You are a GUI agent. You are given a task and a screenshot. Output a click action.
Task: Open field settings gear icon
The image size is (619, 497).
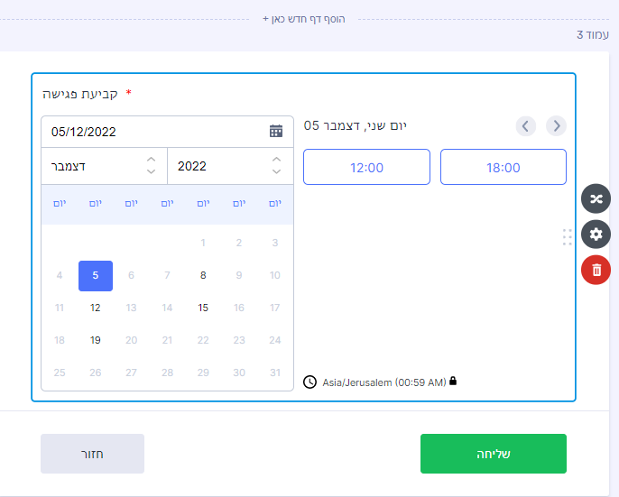click(596, 235)
